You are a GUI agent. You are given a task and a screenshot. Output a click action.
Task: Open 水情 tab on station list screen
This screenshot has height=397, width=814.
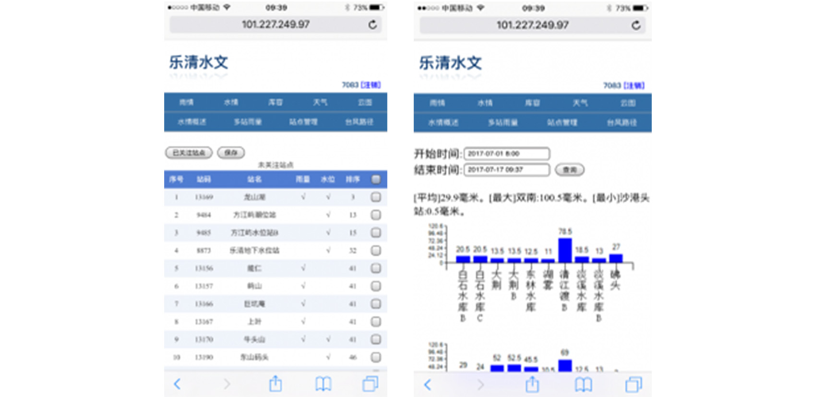231,102
